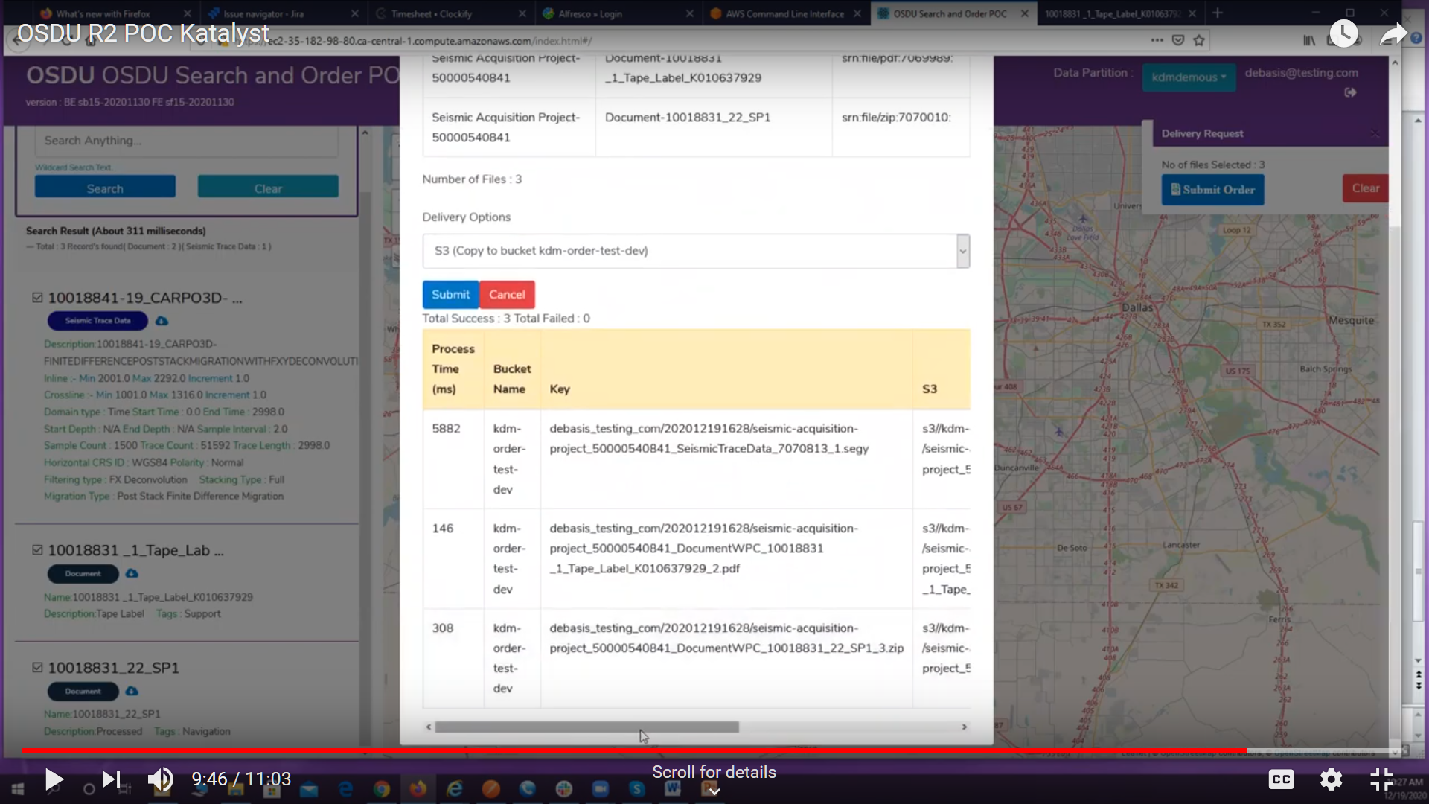Click the blue Search button

point(105,188)
